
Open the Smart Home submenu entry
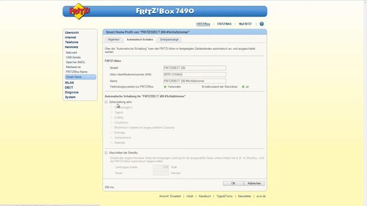pos(80,77)
